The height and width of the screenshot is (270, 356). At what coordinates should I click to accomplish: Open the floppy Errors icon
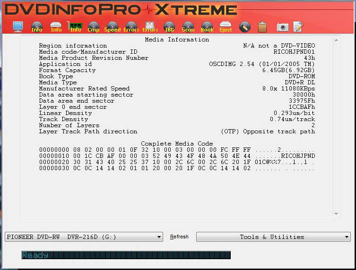pos(150,27)
